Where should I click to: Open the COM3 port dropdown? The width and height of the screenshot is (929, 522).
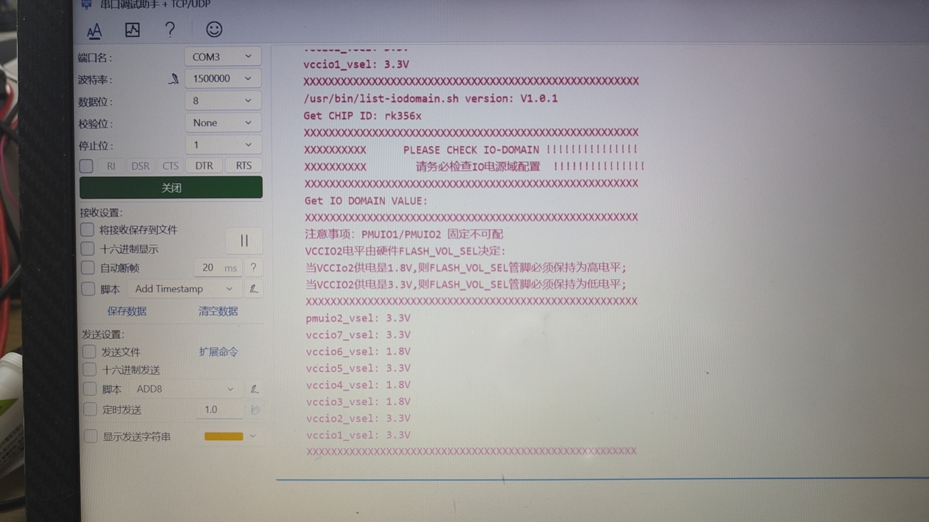[x=222, y=56]
